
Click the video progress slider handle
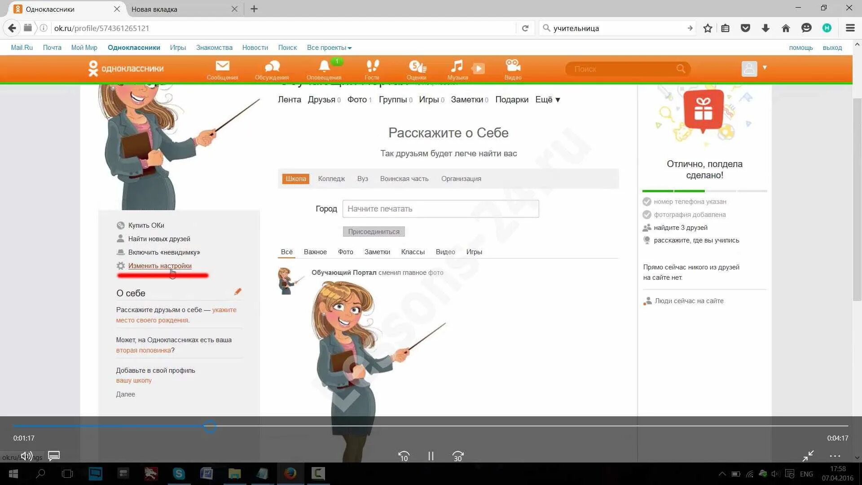(x=210, y=426)
